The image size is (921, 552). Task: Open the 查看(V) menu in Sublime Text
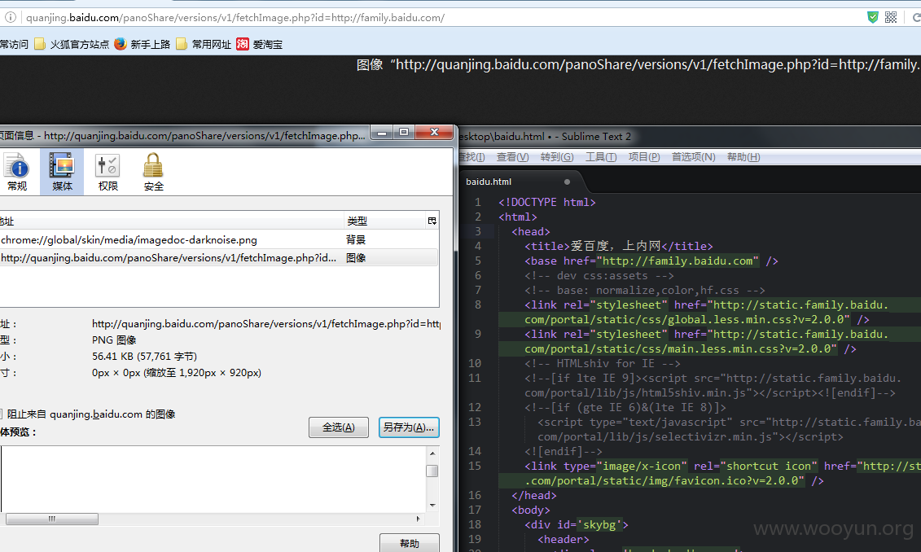coord(512,157)
